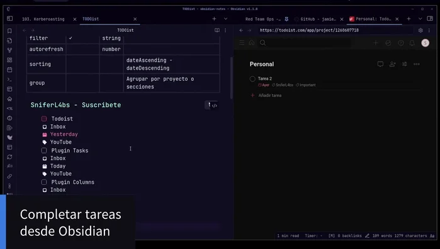440x249 pixels.
Task: Click the edit code block </> button
Action: click(x=215, y=105)
